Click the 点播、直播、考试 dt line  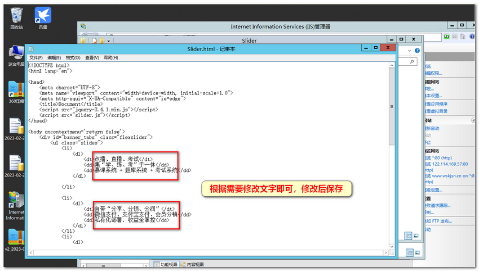pyautogui.click(x=118, y=160)
